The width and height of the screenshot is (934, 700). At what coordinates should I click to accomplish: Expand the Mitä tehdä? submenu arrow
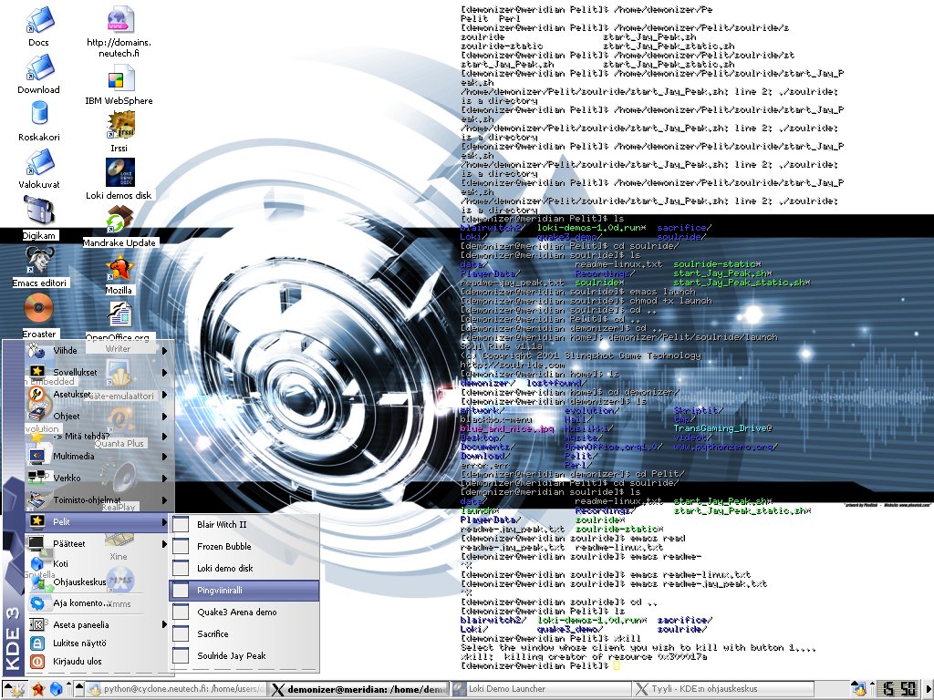164,437
